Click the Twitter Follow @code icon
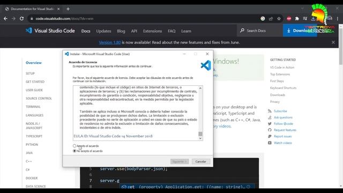343x193 pixels. click(x=270, y=124)
